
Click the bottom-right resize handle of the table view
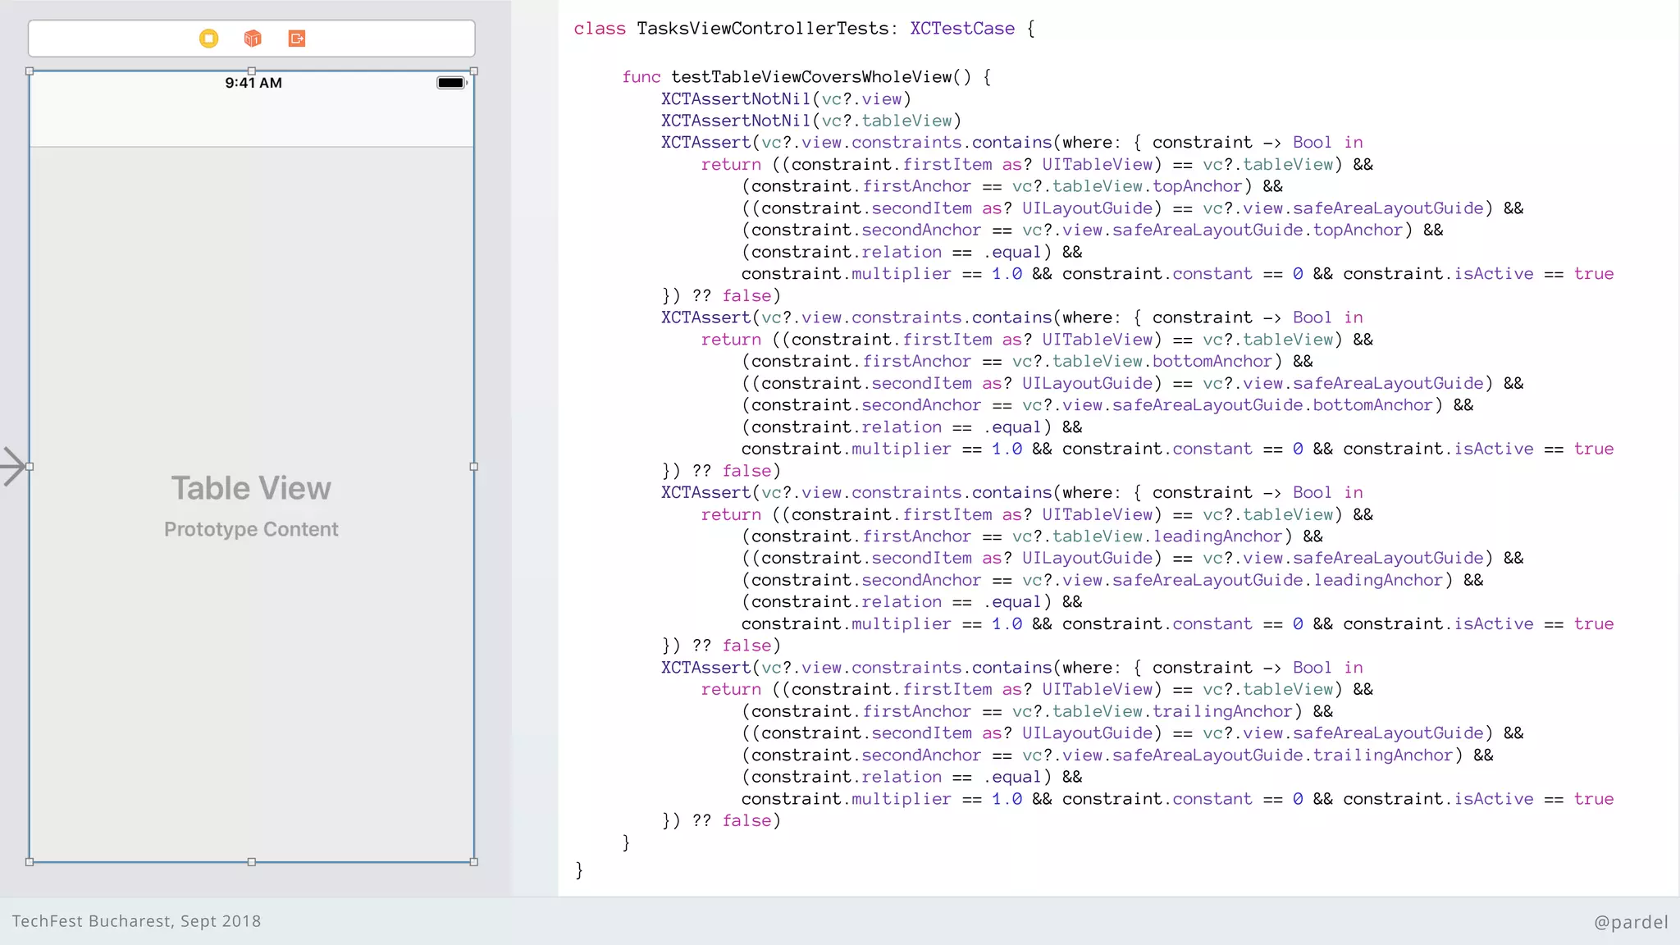pos(473,862)
